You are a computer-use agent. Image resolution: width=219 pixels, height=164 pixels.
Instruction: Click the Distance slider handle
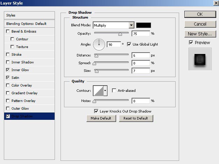96,56
